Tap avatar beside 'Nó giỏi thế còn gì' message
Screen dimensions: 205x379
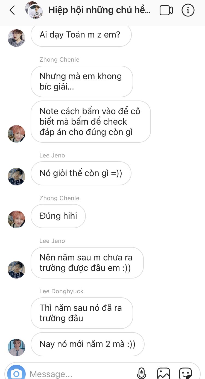tap(16, 177)
